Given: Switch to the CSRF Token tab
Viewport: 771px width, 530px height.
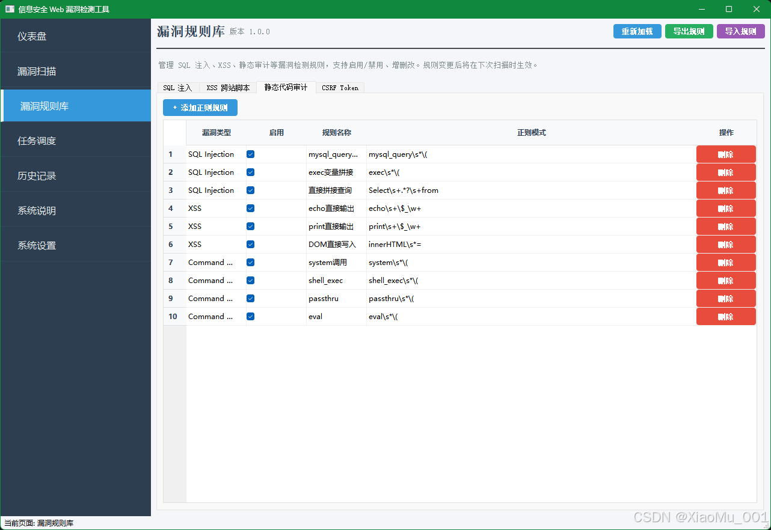Looking at the screenshot, I should (x=340, y=88).
